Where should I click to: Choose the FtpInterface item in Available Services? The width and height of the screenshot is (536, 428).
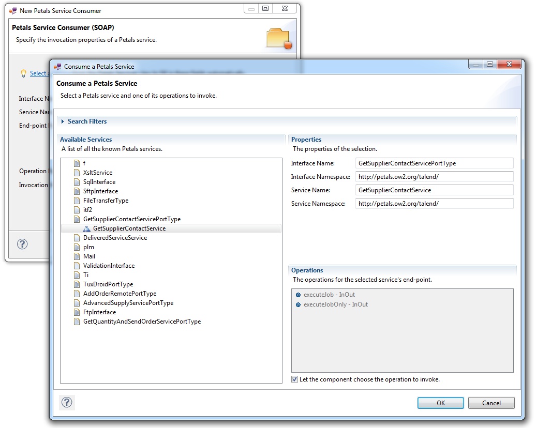click(99, 312)
